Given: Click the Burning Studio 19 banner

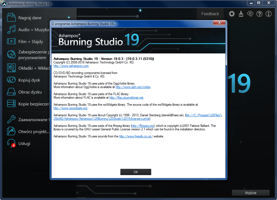Looking at the screenshot, I should 138,41.
